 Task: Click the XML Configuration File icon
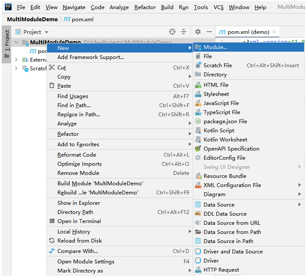(x=198, y=185)
